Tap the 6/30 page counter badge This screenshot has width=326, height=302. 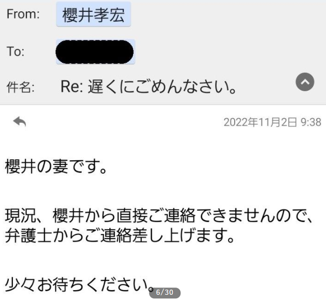tap(165, 292)
